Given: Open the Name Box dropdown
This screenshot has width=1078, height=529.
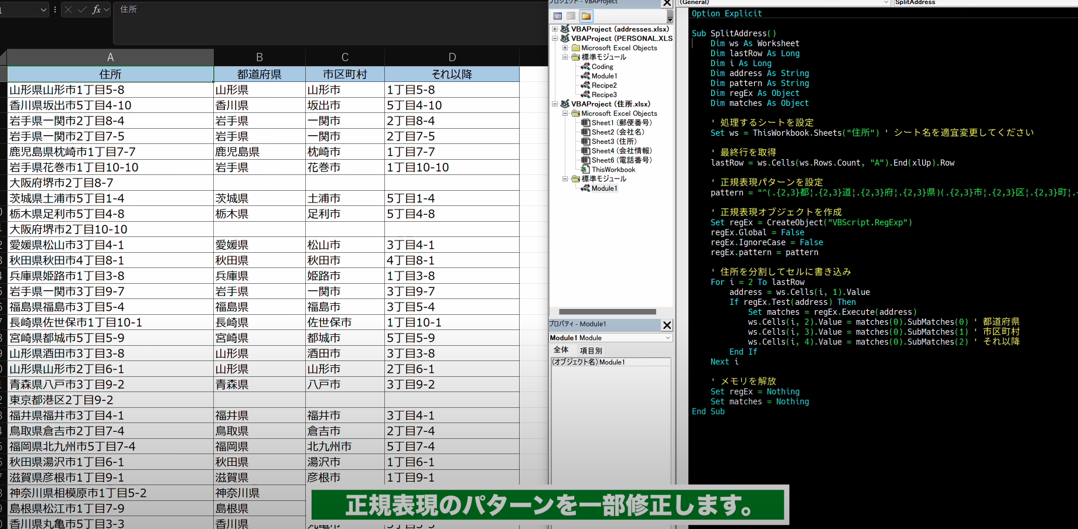Looking at the screenshot, I should (43, 9).
